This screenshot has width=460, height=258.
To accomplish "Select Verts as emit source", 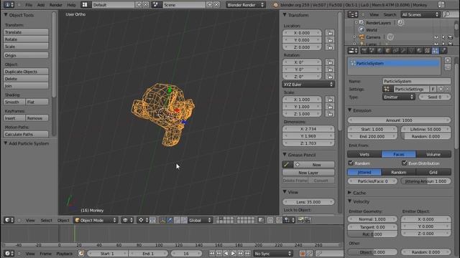I will coord(364,154).
